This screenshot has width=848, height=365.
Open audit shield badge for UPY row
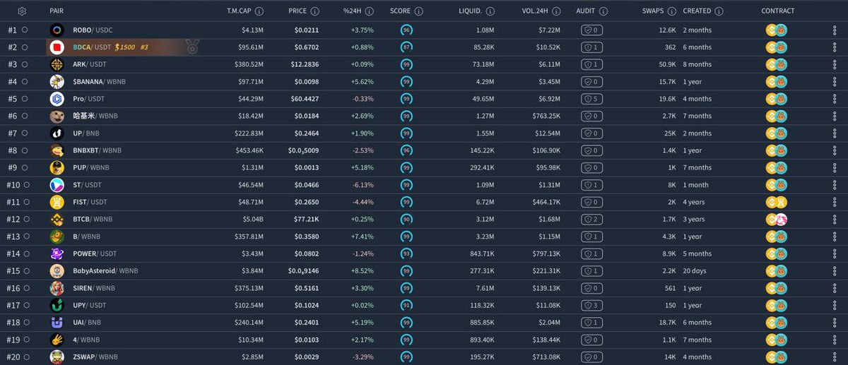pos(592,306)
